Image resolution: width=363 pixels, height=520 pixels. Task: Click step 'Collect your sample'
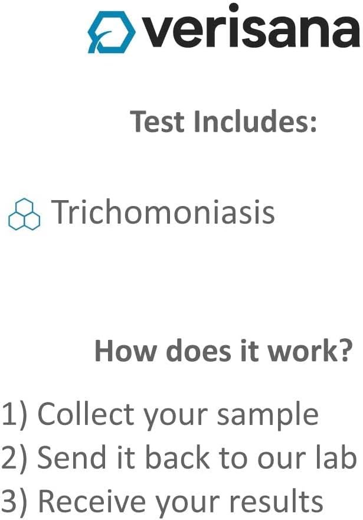[178, 414]
